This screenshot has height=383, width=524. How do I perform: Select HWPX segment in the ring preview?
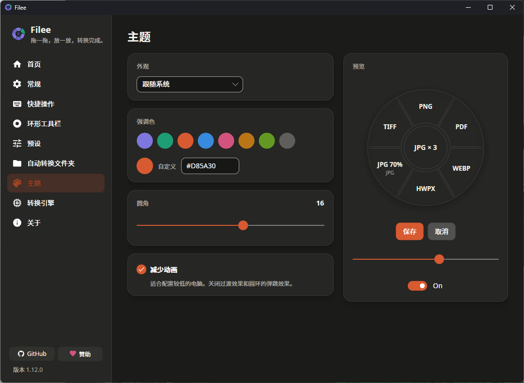pos(425,189)
